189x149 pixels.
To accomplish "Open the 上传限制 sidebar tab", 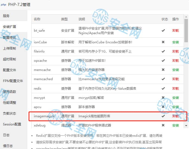I will (x=14, y=48).
